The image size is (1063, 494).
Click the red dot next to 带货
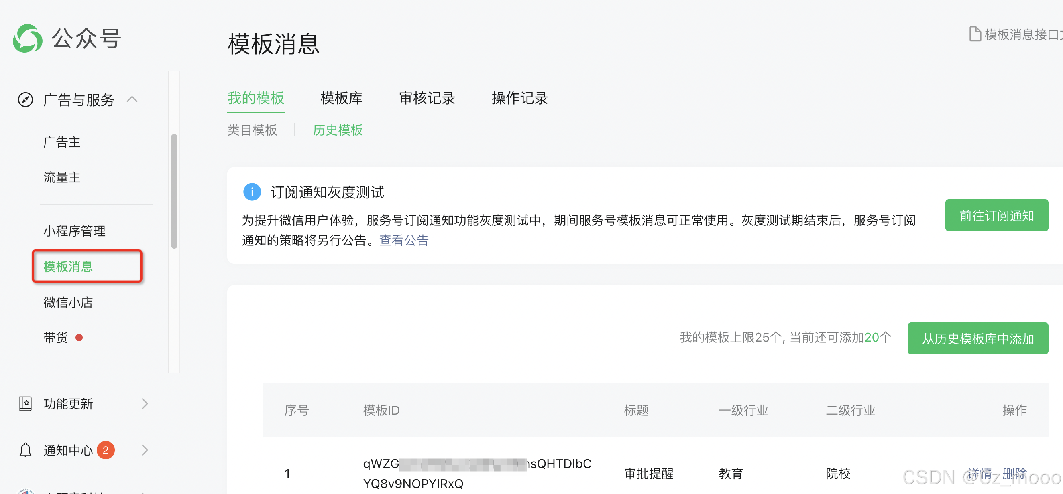coord(79,338)
